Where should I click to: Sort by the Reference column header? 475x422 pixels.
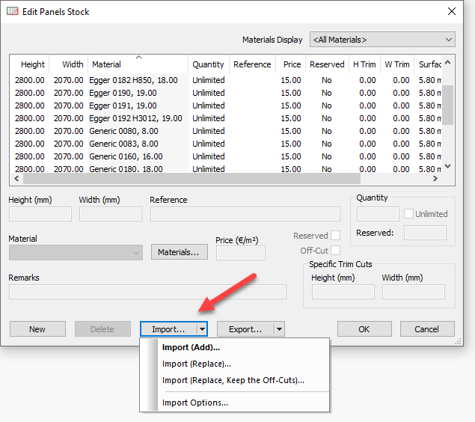point(252,64)
